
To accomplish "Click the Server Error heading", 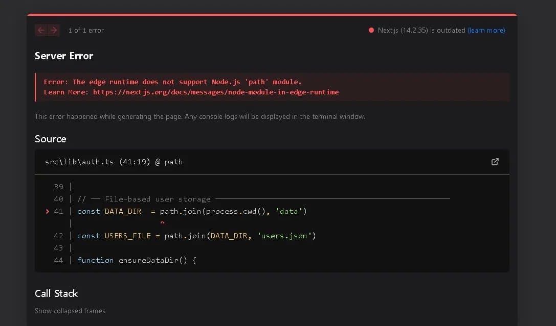I will (x=64, y=56).
